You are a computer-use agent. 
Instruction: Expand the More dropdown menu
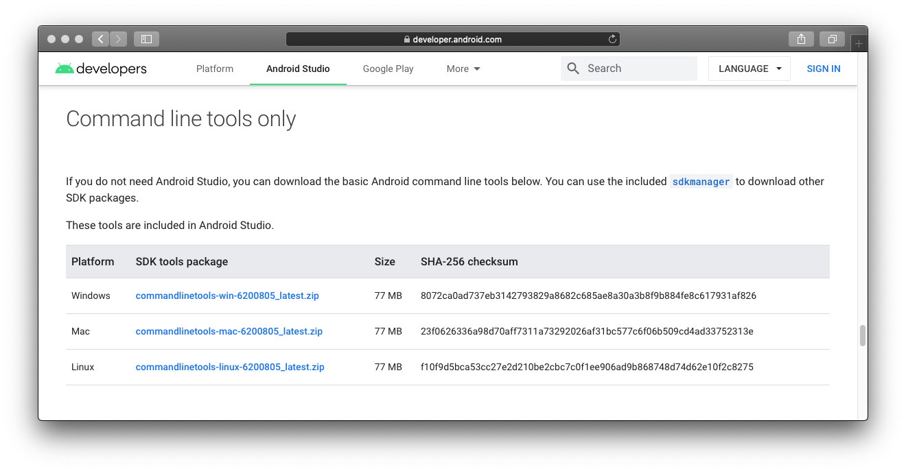(x=463, y=69)
